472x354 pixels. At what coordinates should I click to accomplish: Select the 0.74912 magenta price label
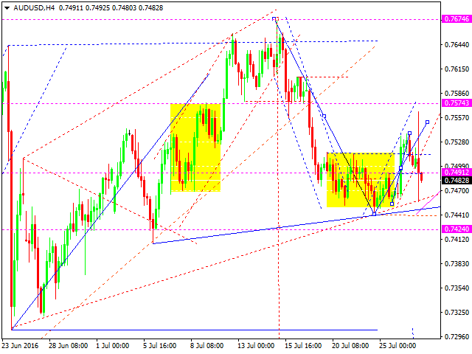[x=457, y=172]
